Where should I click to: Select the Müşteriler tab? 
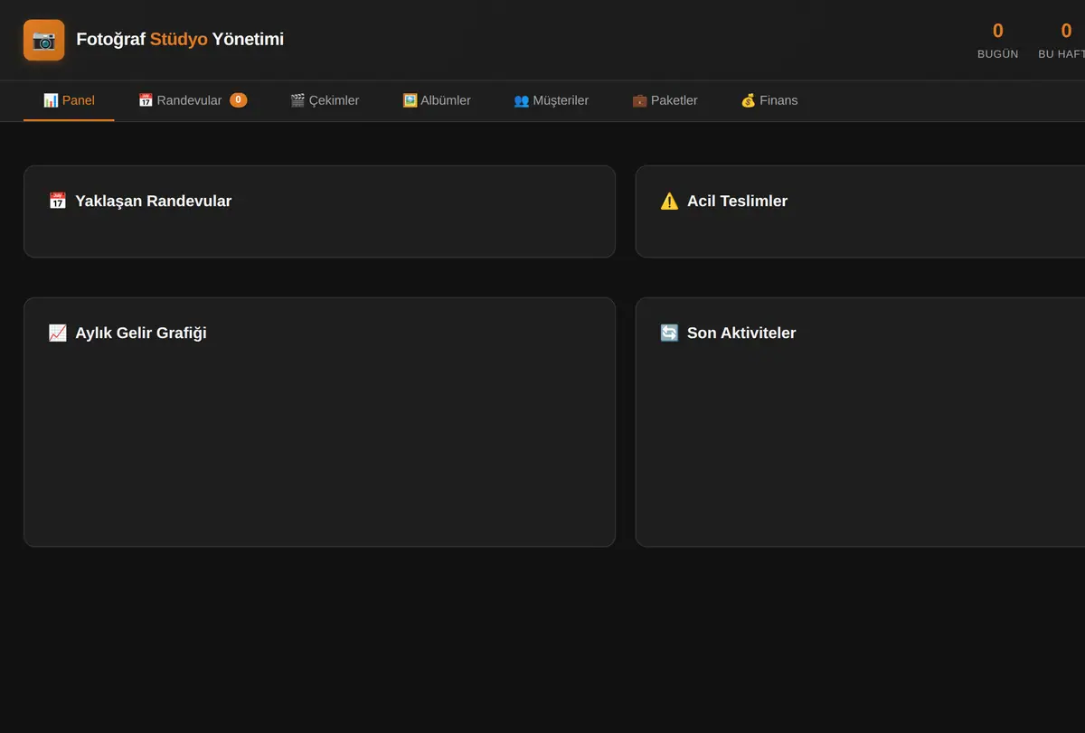[552, 100]
